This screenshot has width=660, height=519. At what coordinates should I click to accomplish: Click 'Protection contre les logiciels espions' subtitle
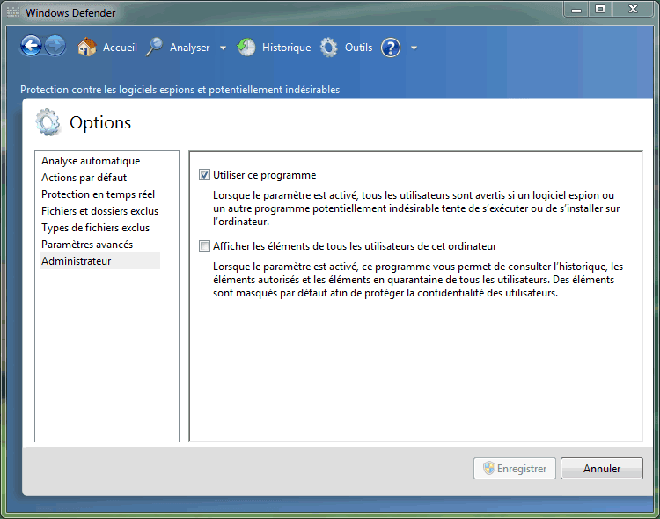click(180, 90)
